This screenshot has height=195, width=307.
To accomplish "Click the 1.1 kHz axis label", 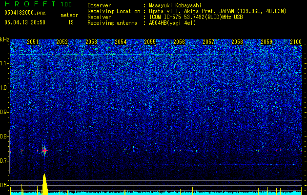I will [x=4, y=63].
